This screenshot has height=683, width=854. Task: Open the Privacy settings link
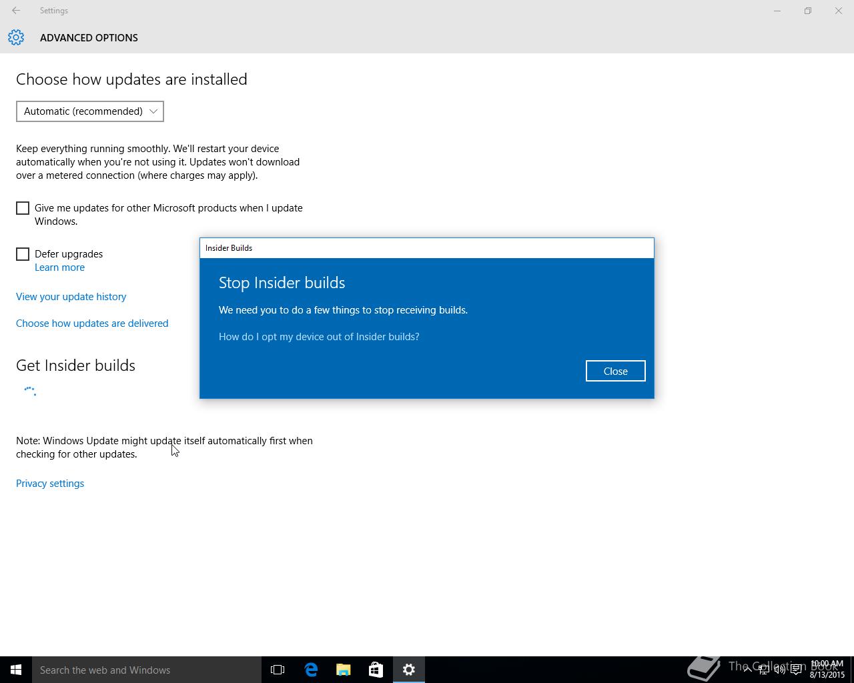(50, 484)
